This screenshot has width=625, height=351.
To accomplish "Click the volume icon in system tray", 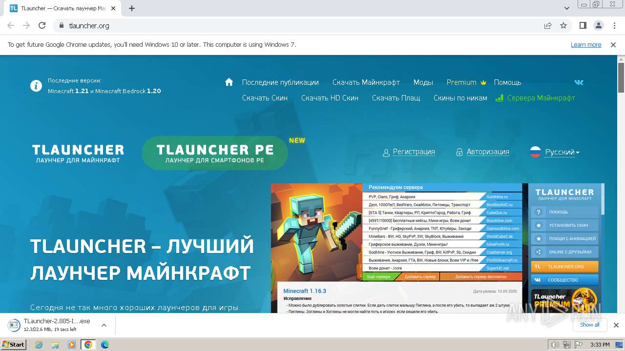I will (555, 345).
